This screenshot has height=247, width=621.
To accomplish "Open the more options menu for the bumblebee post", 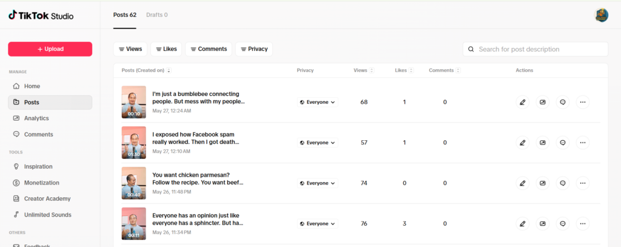I will pyautogui.click(x=583, y=102).
